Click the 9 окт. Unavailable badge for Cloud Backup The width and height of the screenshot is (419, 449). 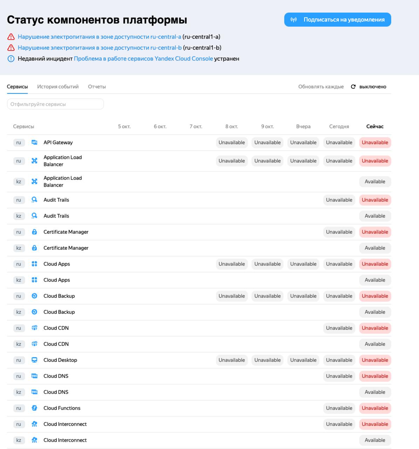[x=268, y=296]
